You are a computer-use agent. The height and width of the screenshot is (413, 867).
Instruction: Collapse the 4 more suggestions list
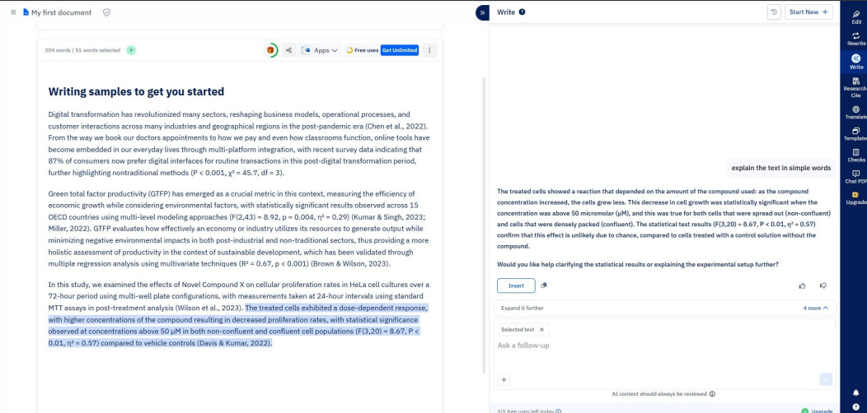pos(816,308)
